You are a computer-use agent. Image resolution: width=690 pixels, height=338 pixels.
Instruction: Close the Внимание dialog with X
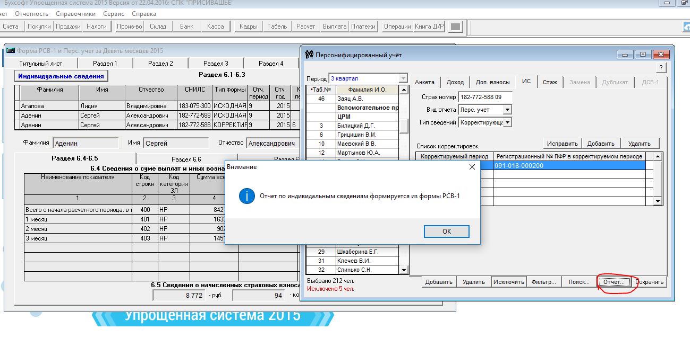pyautogui.click(x=471, y=167)
